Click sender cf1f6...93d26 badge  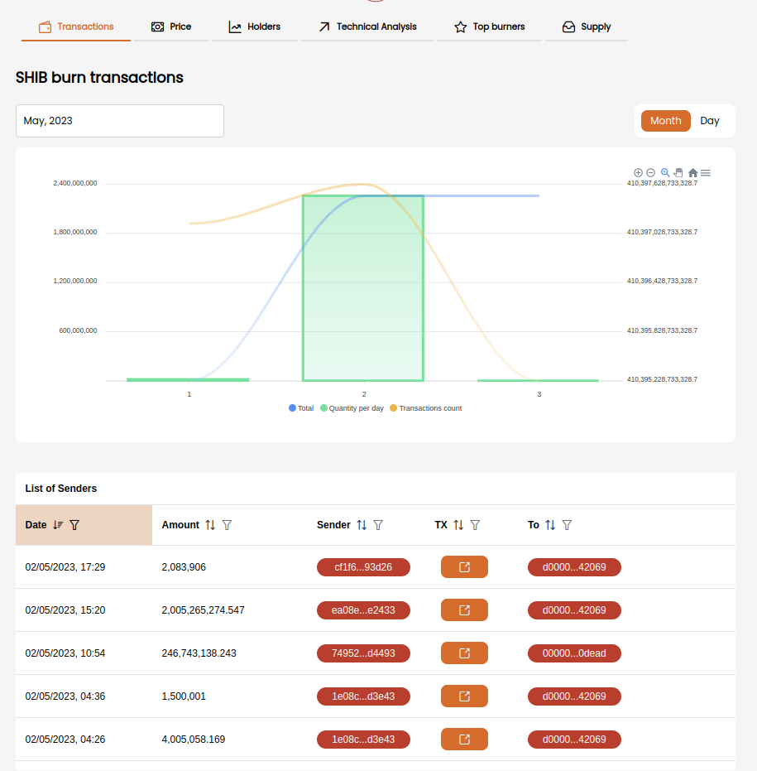pyautogui.click(x=363, y=567)
